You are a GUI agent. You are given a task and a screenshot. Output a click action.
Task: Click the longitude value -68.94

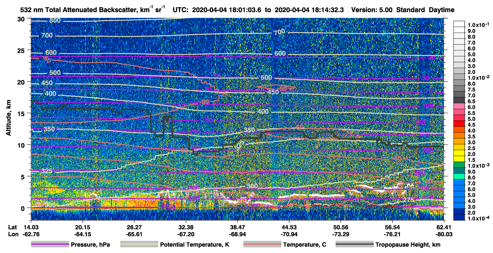[x=237, y=234]
